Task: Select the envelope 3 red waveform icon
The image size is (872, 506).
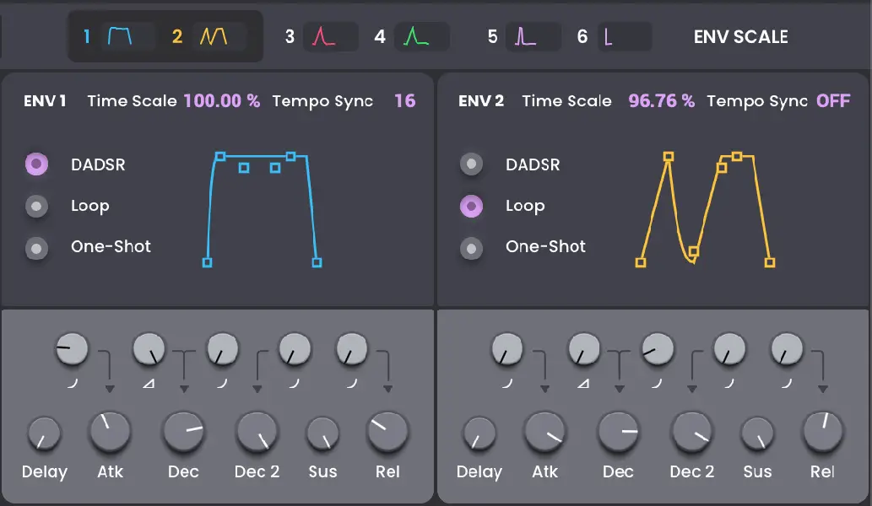Action: point(330,36)
